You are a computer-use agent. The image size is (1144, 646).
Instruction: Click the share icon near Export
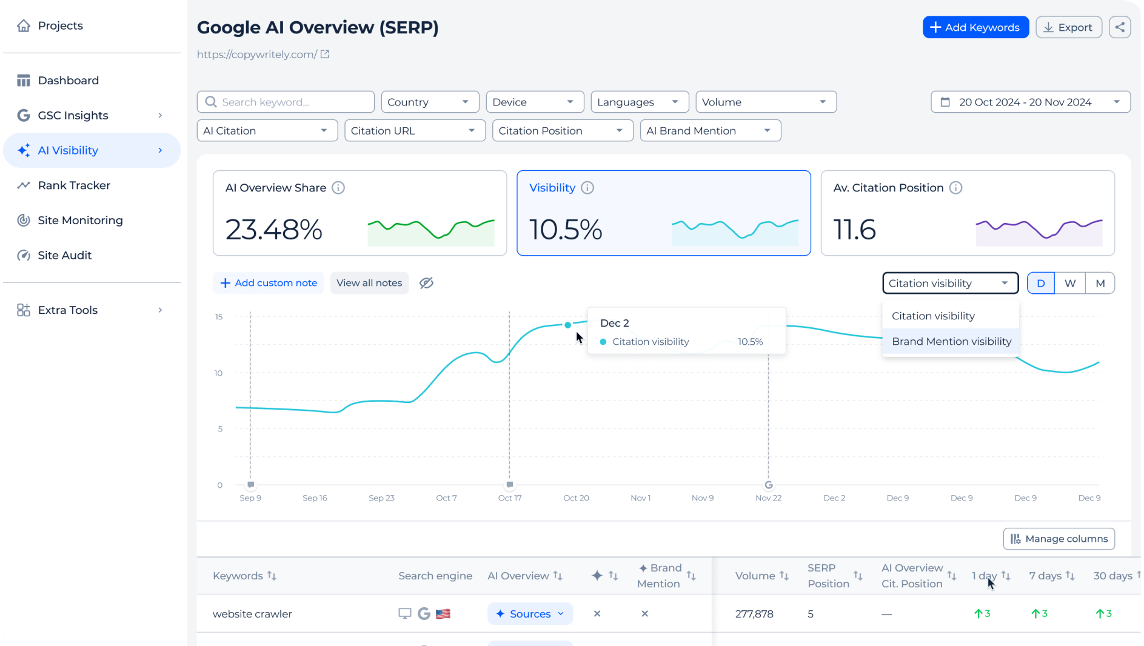pyautogui.click(x=1120, y=27)
